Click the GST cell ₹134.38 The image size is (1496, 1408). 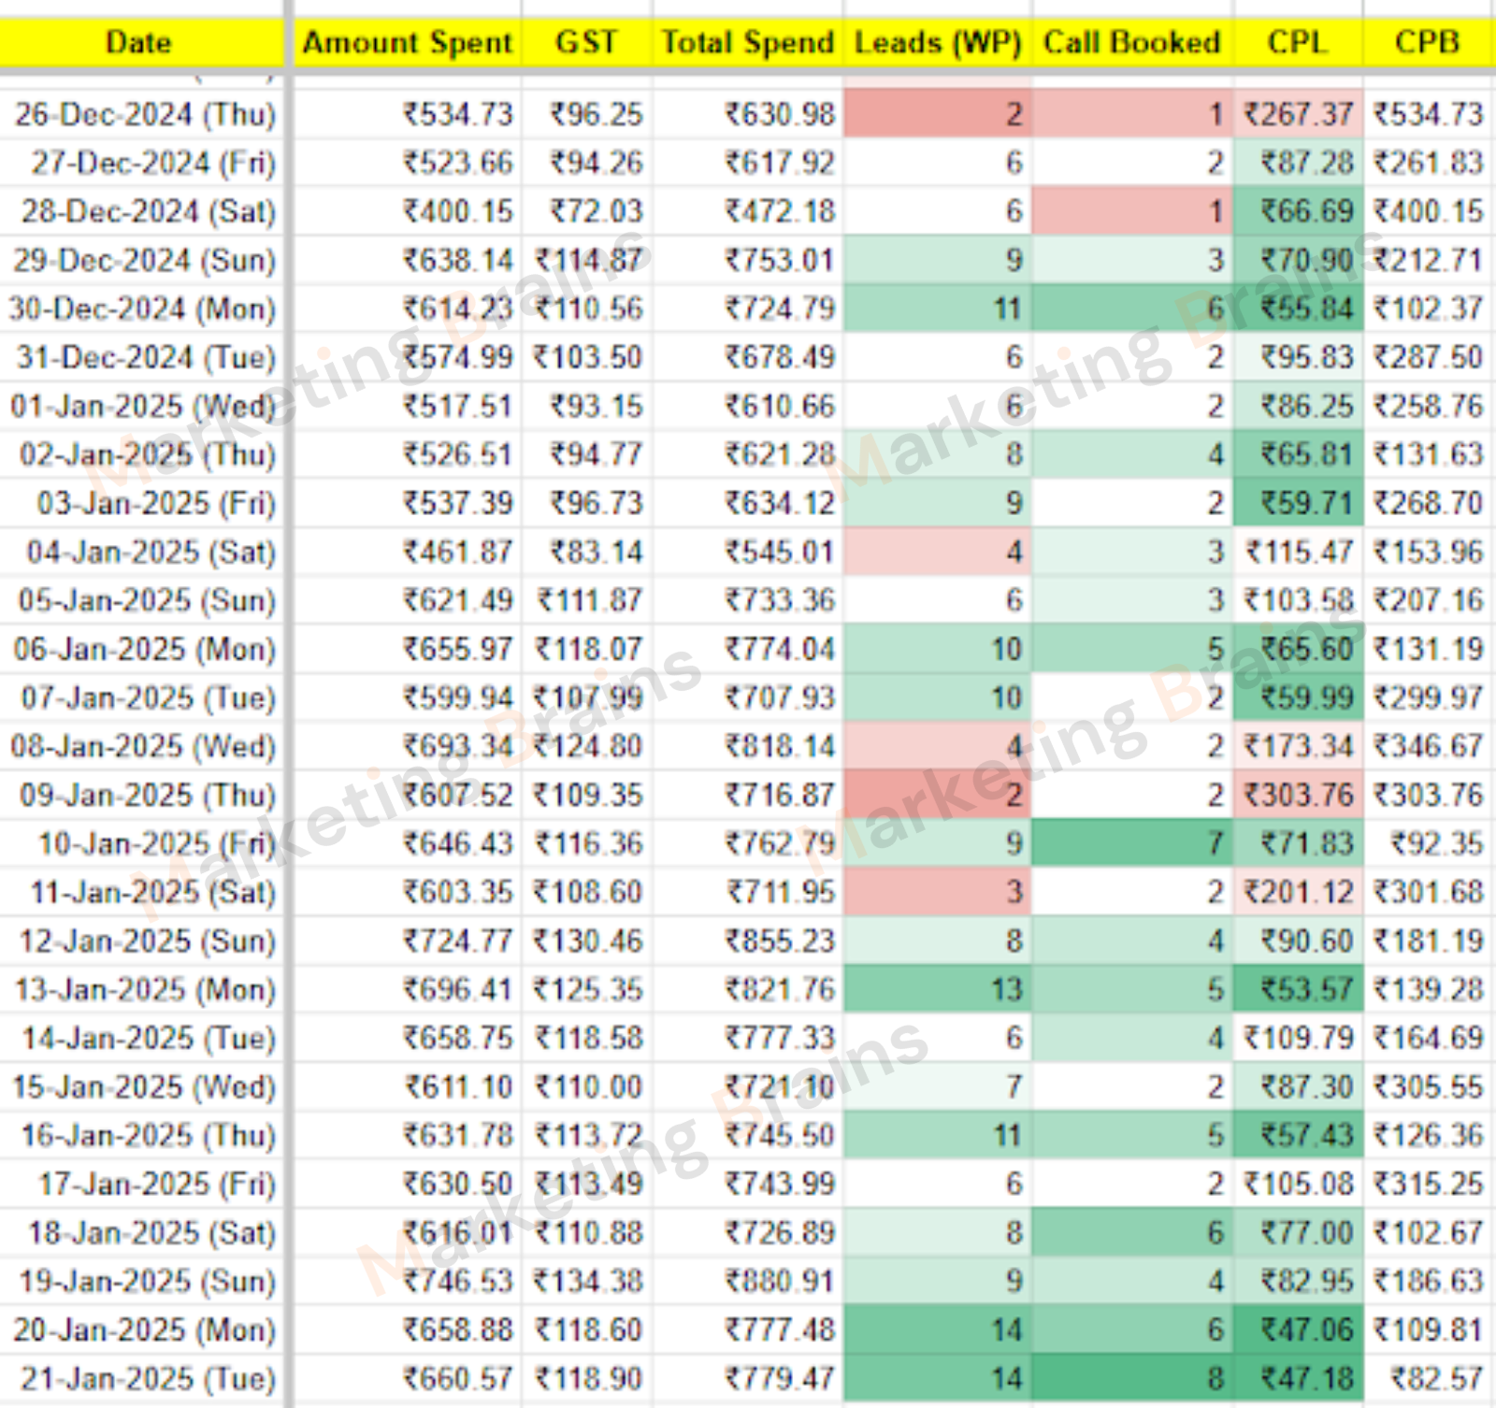(588, 1281)
